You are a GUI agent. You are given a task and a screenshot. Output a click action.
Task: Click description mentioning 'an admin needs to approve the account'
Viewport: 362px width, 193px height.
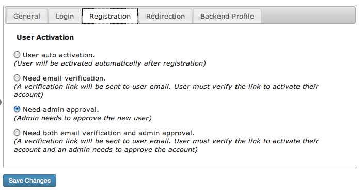pyautogui.click(x=166, y=146)
